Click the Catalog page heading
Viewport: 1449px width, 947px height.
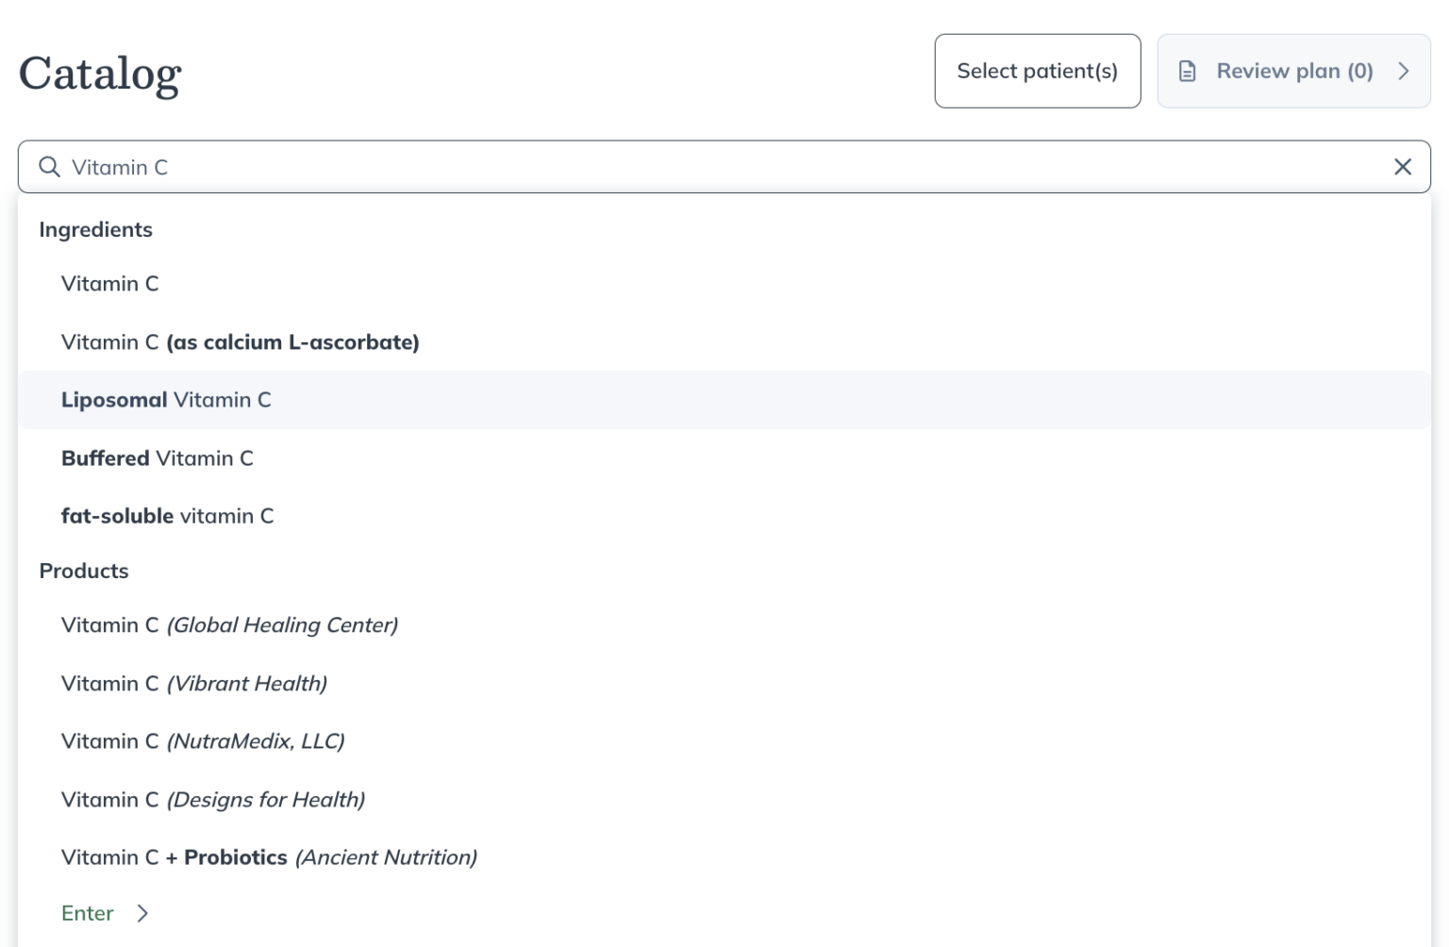coord(99,74)
